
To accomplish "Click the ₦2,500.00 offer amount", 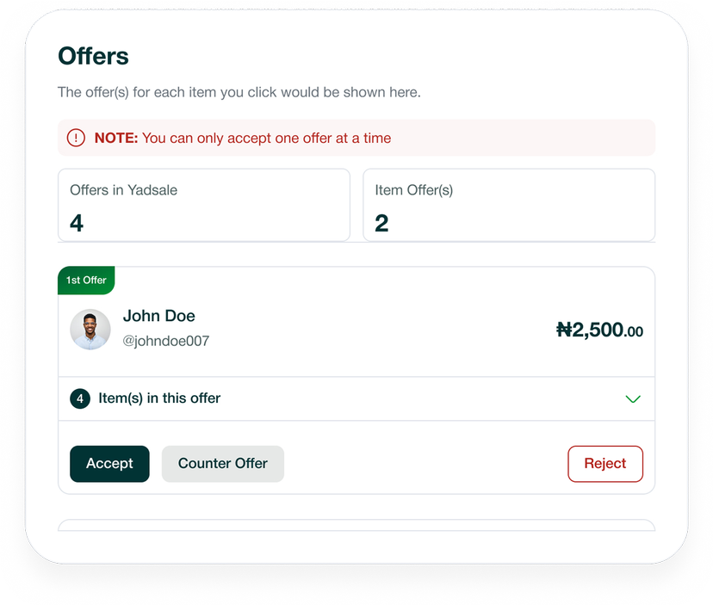I will pos(599,330).
